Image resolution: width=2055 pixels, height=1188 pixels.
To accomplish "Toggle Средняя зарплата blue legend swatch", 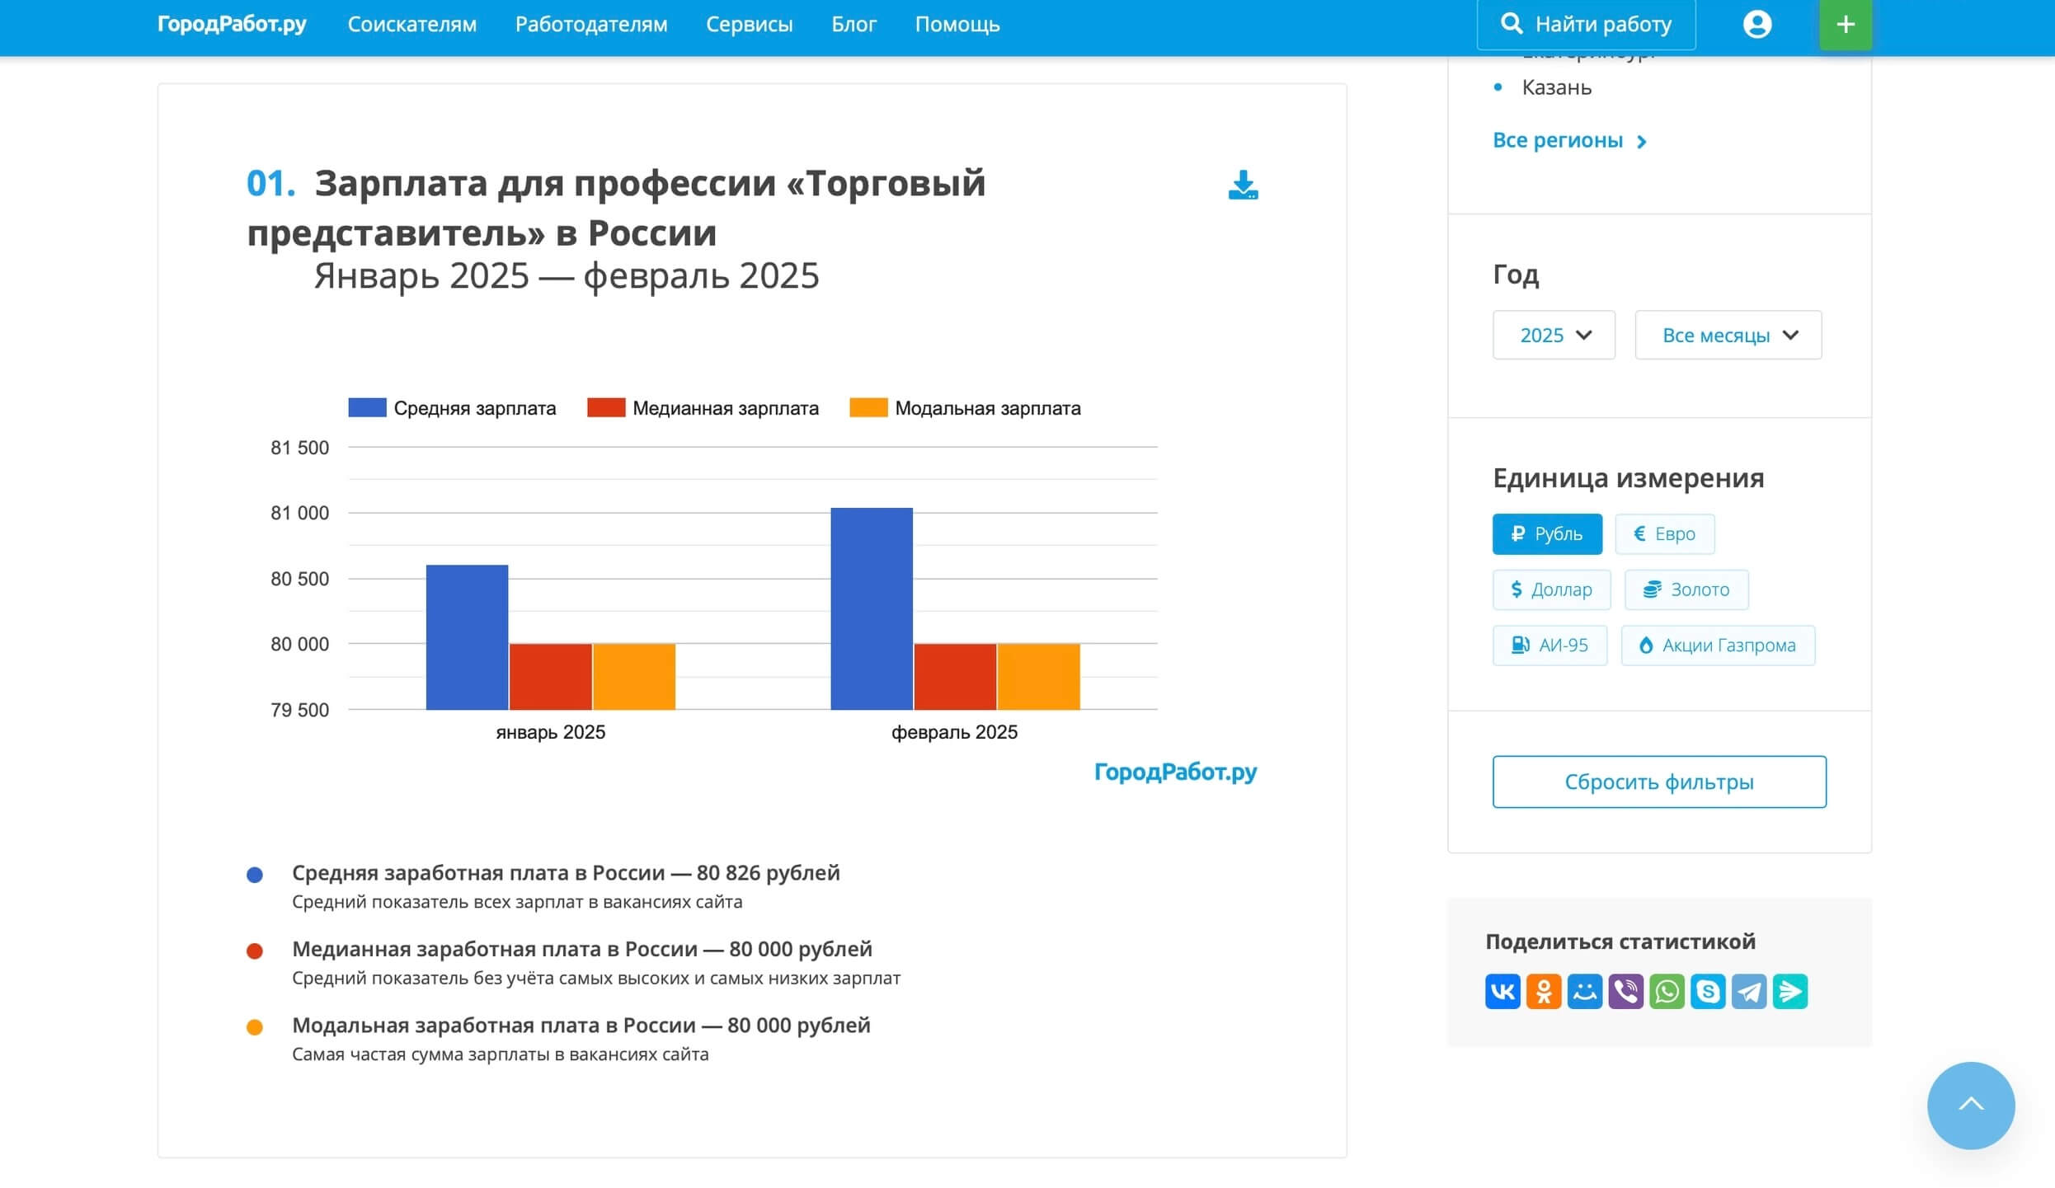I will [x=367, y=407].
